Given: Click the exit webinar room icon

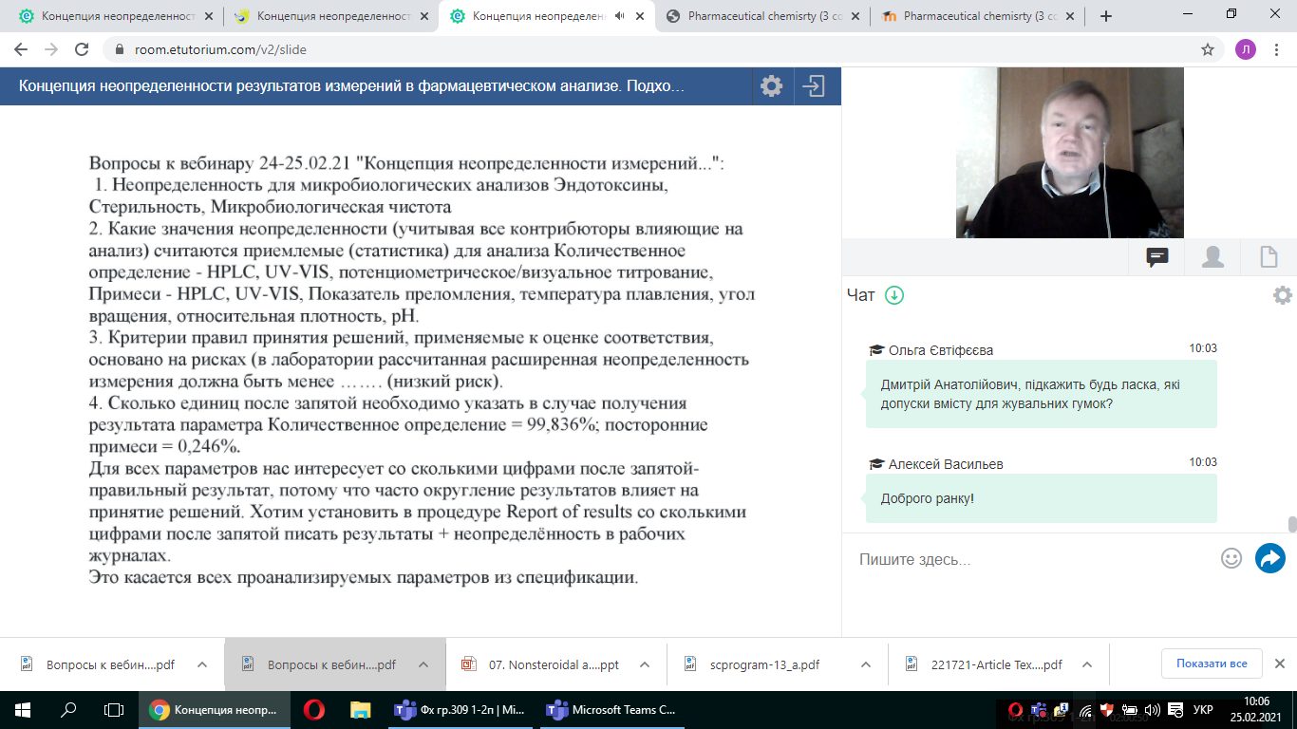Looking at the screenshot, I should (814, 86).
